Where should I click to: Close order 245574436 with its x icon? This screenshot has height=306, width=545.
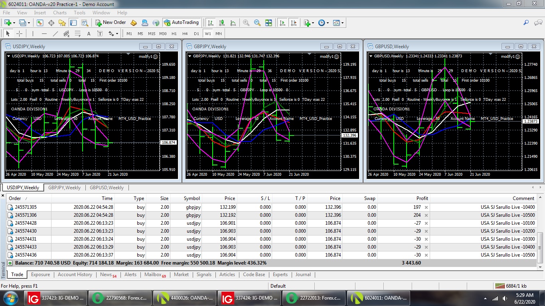coord(426,255)
